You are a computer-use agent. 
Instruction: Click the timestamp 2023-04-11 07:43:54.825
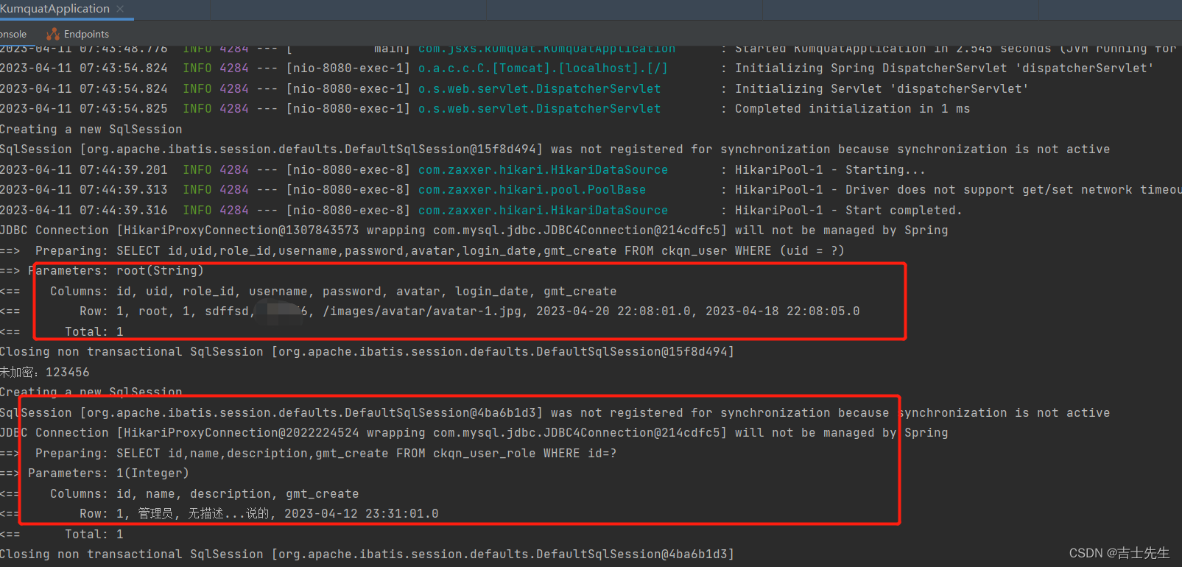[x=83, y=108]
